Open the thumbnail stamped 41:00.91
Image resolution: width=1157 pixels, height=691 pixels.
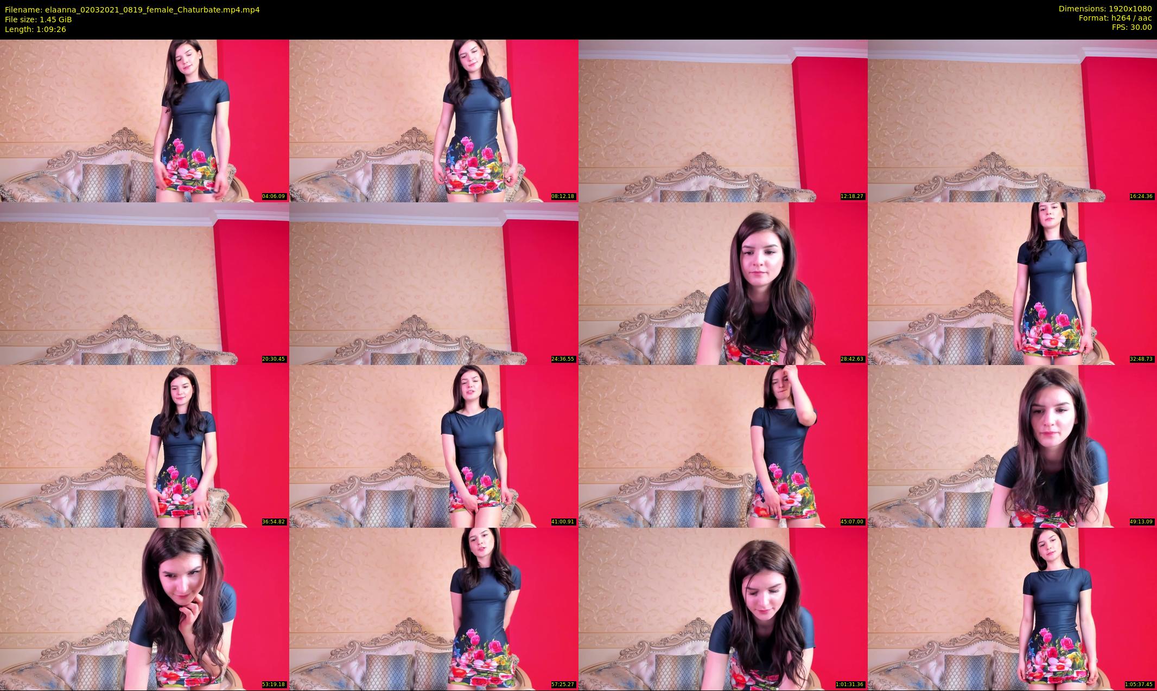tap(434, 446)
